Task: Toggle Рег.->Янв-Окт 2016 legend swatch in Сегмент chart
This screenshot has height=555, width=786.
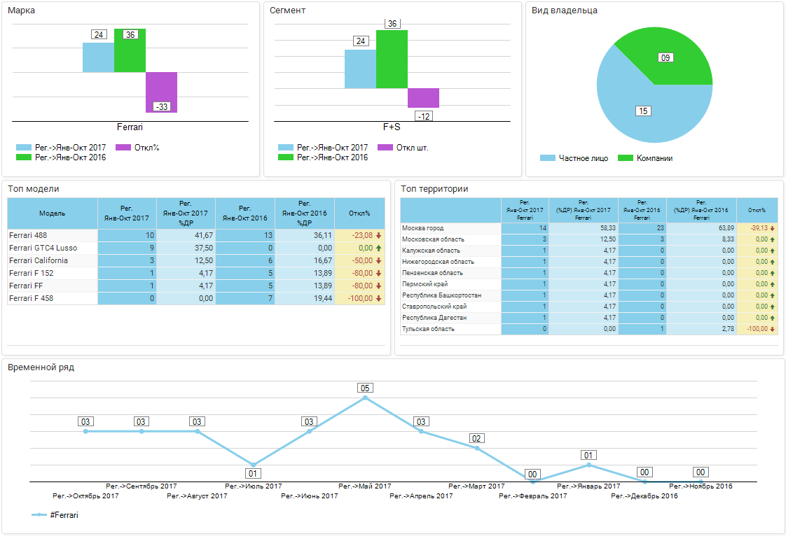Action: pos(286,157)
